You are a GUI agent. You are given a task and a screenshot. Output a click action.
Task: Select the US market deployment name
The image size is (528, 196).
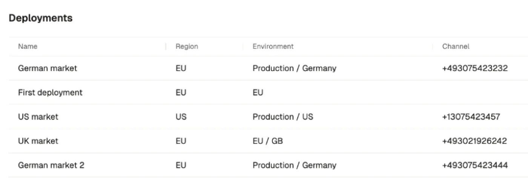(x=38, y=117)
